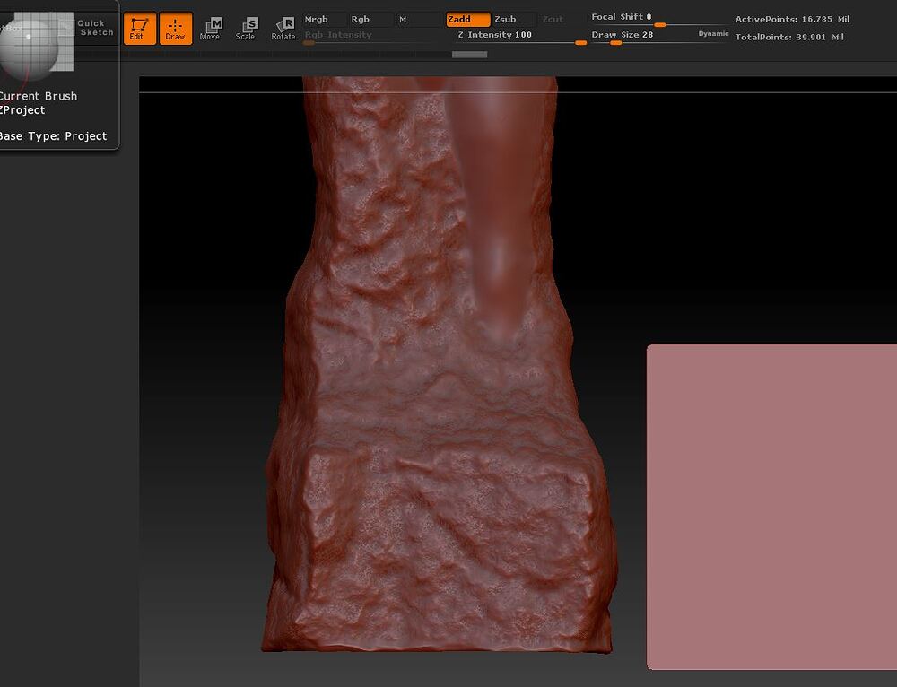The image size is (897, 687).
Task: Enable Rgb paint mode
Action: [370, 19]
